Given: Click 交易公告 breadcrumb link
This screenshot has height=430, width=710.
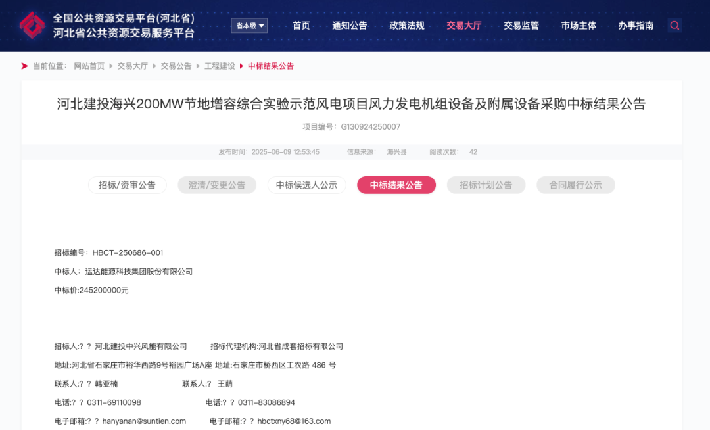Looking at the screenshot, I should (176, 66).
